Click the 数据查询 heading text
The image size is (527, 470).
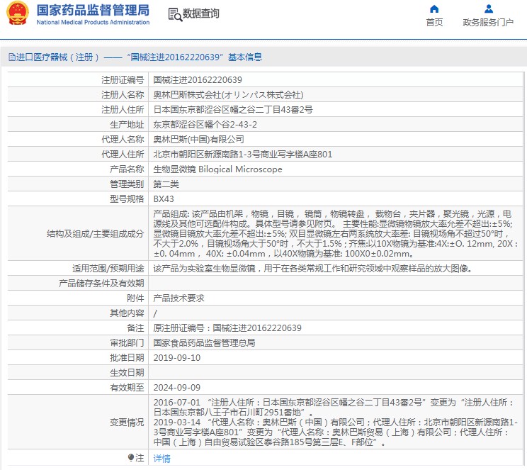(200, 13)
